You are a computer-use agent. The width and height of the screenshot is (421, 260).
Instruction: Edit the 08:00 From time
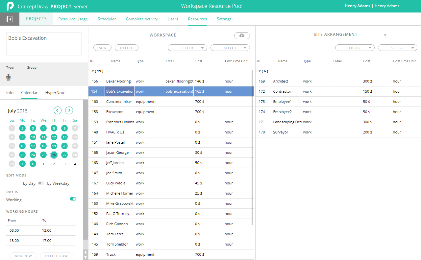(14, 230)
